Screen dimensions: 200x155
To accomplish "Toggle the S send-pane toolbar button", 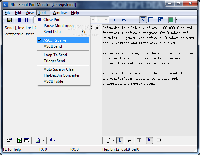I will point(143,20).
